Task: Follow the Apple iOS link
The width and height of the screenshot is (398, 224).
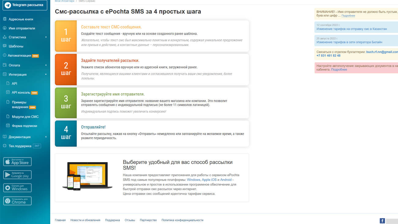Action: [209, 180]
